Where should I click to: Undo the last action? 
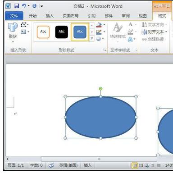click(x=24, y=6)
